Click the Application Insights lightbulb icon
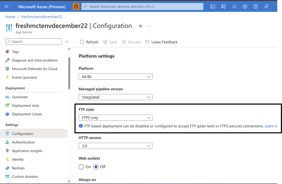 pos(7,151)
